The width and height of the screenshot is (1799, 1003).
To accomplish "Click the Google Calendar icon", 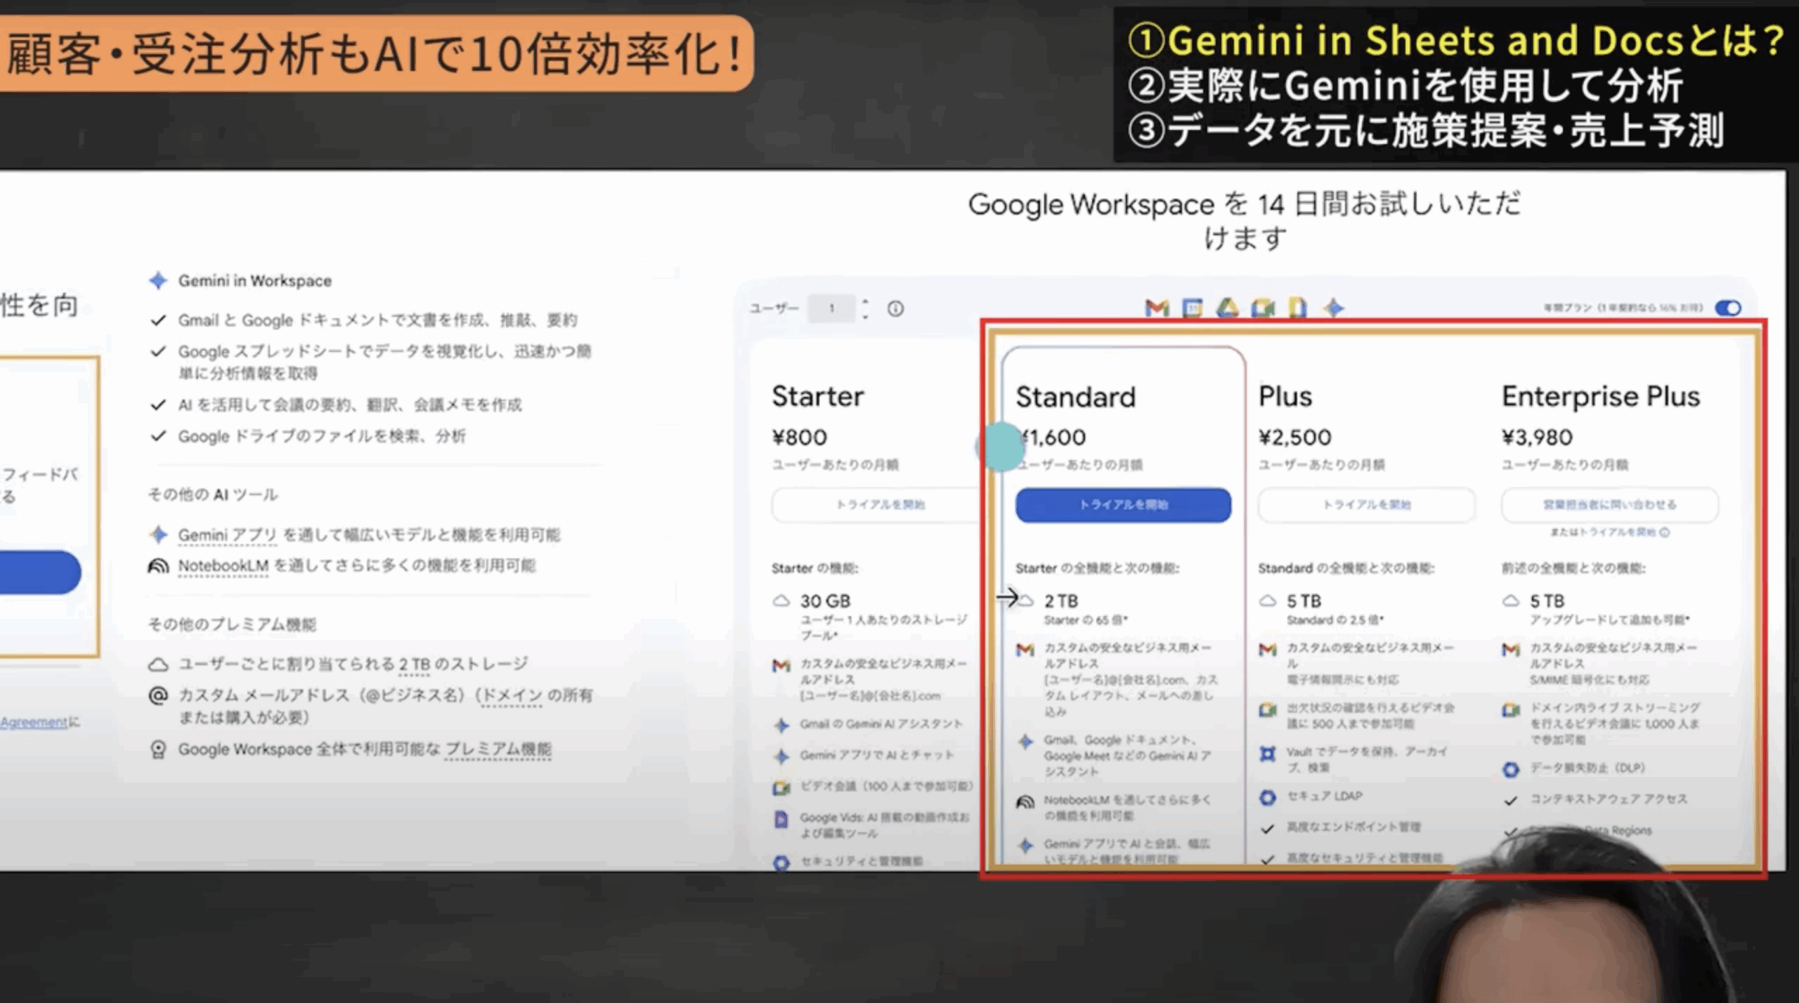I will (1192, 308).
